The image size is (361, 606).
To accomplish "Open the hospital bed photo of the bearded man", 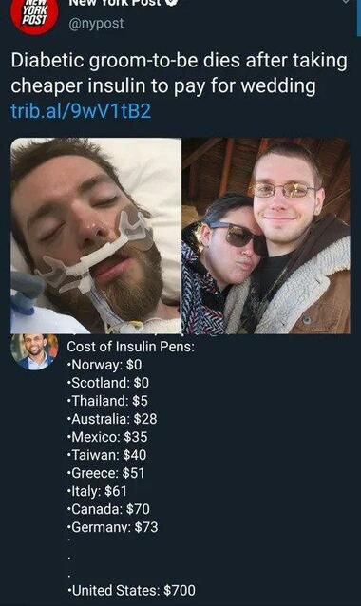I will coord(95,236).
